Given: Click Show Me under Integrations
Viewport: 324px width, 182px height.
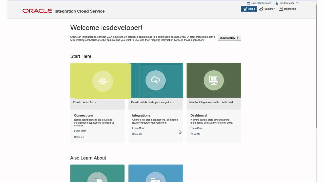Looking at the screenshot, I should (x=137, y=134).
